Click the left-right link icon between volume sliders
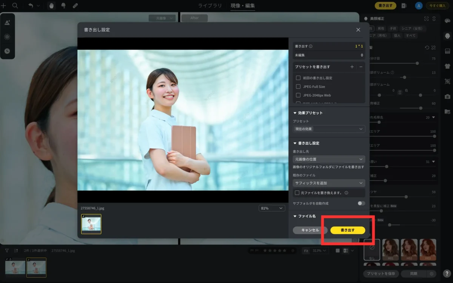Image resolution: width=453 pixels, height=283 pixels. [x=400, y=92]
